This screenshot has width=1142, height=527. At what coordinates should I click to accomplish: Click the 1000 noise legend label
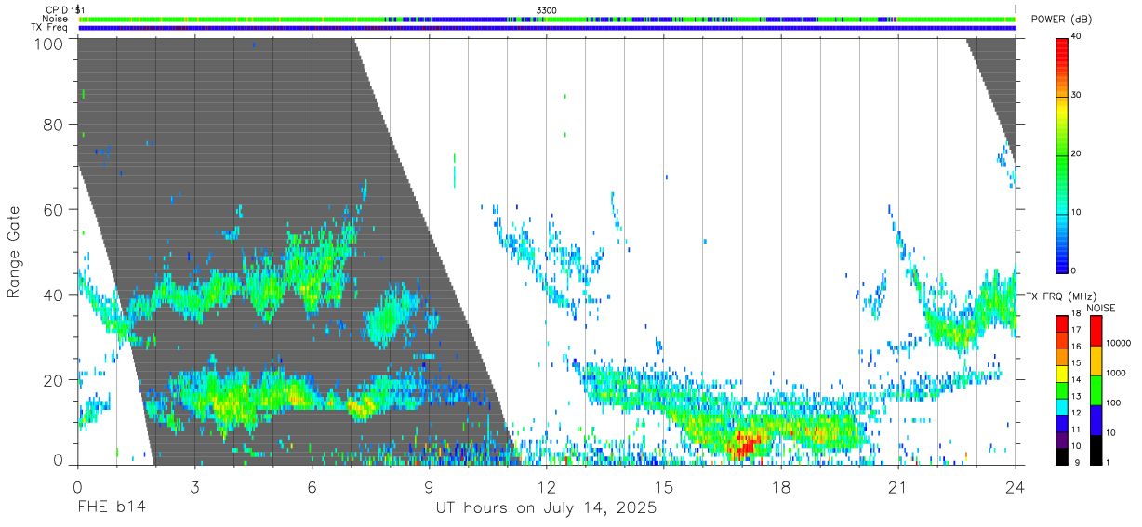1116,373
